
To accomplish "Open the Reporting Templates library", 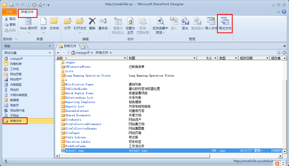I will click(x=80, y=102).
